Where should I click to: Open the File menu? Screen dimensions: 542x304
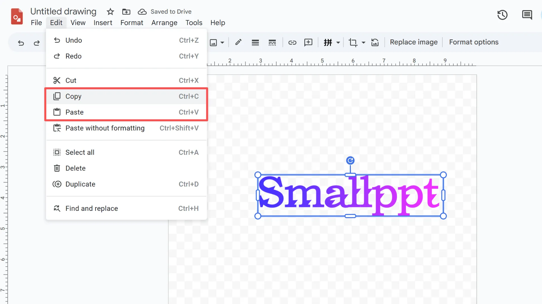pos(36,23)
